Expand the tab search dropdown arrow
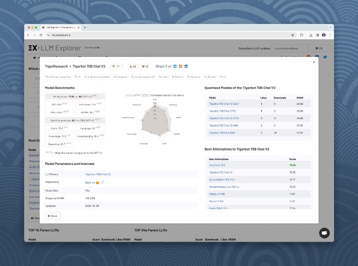The width and height of the screenshot is (358, 266). click(330, 28)
